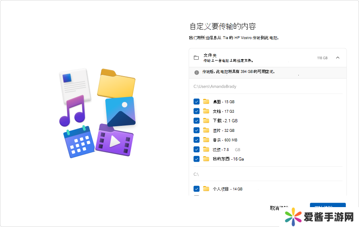
Task: Uncheck the 桌面 15 GB checkbox
Action: [x=197, y=102]
